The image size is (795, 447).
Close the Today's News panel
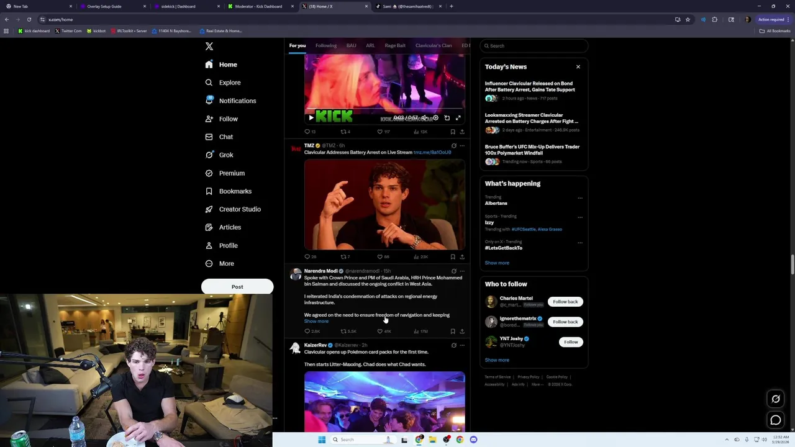[578, 66]
